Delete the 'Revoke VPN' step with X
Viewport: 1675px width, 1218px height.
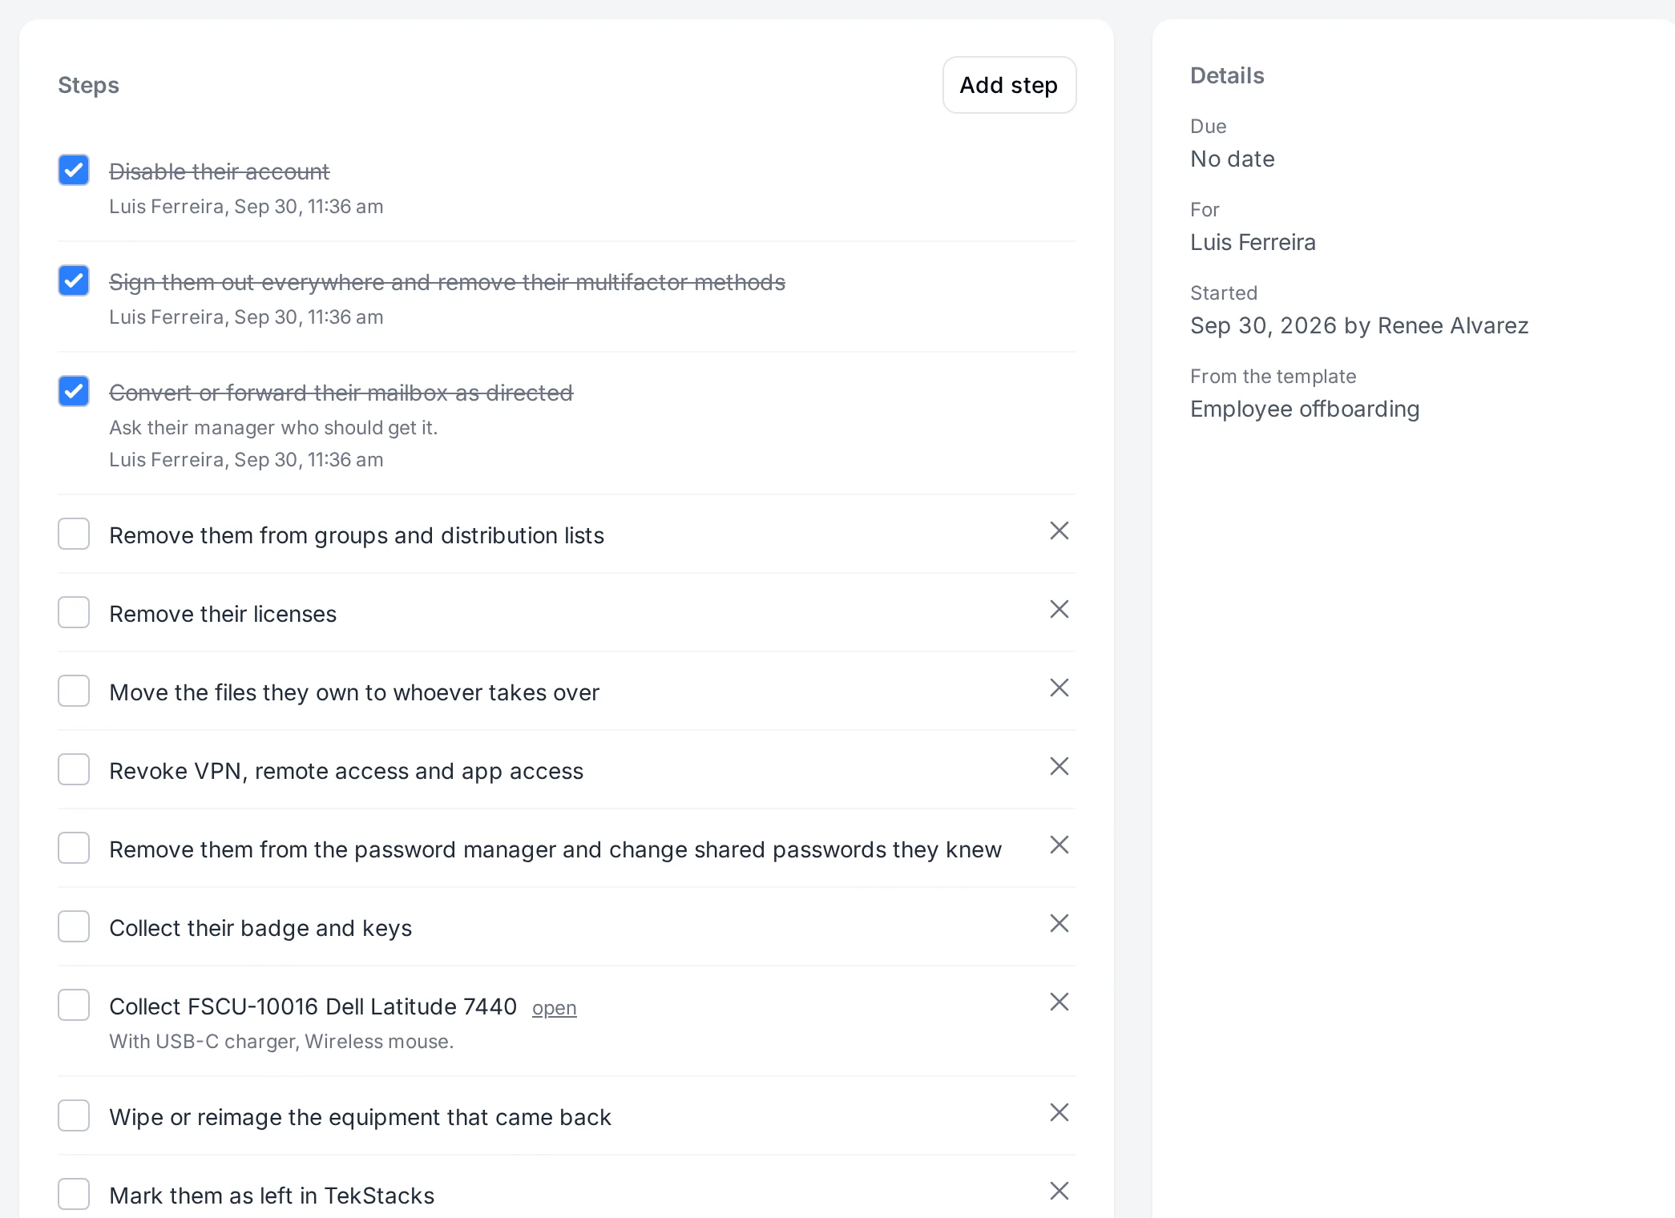point(1059,767)
